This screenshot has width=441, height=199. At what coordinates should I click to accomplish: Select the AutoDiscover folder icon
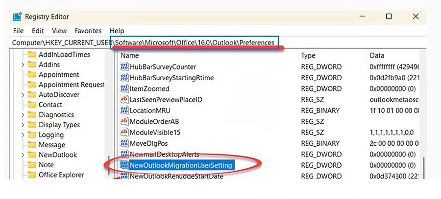(32, 94)
